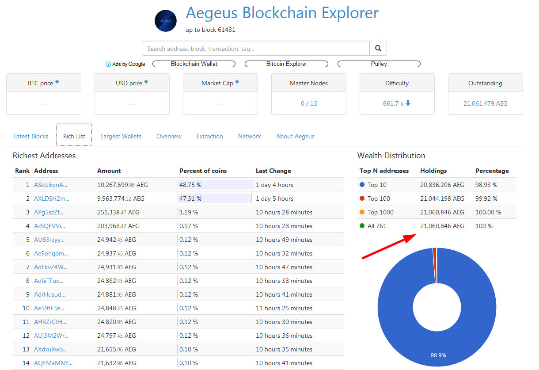Open address AdrHusud...
Viewport: 539px width, 370px height.
pyautogui.click(x=50, y=294)
